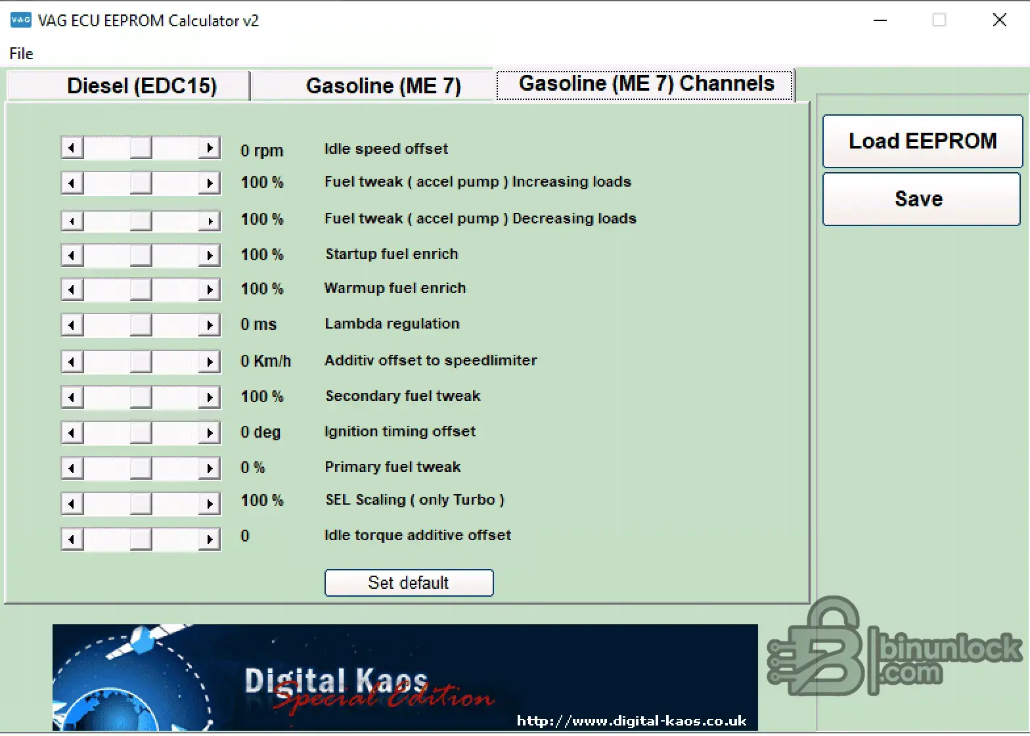Click the Fuel tweak Decreasing loads slider thumb

coord(141,220)
